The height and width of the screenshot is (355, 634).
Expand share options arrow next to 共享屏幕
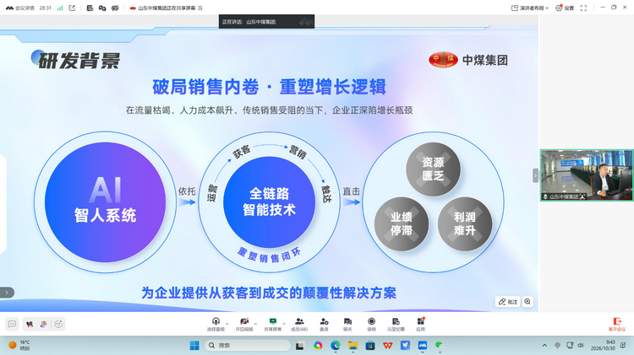coord(284,324)
